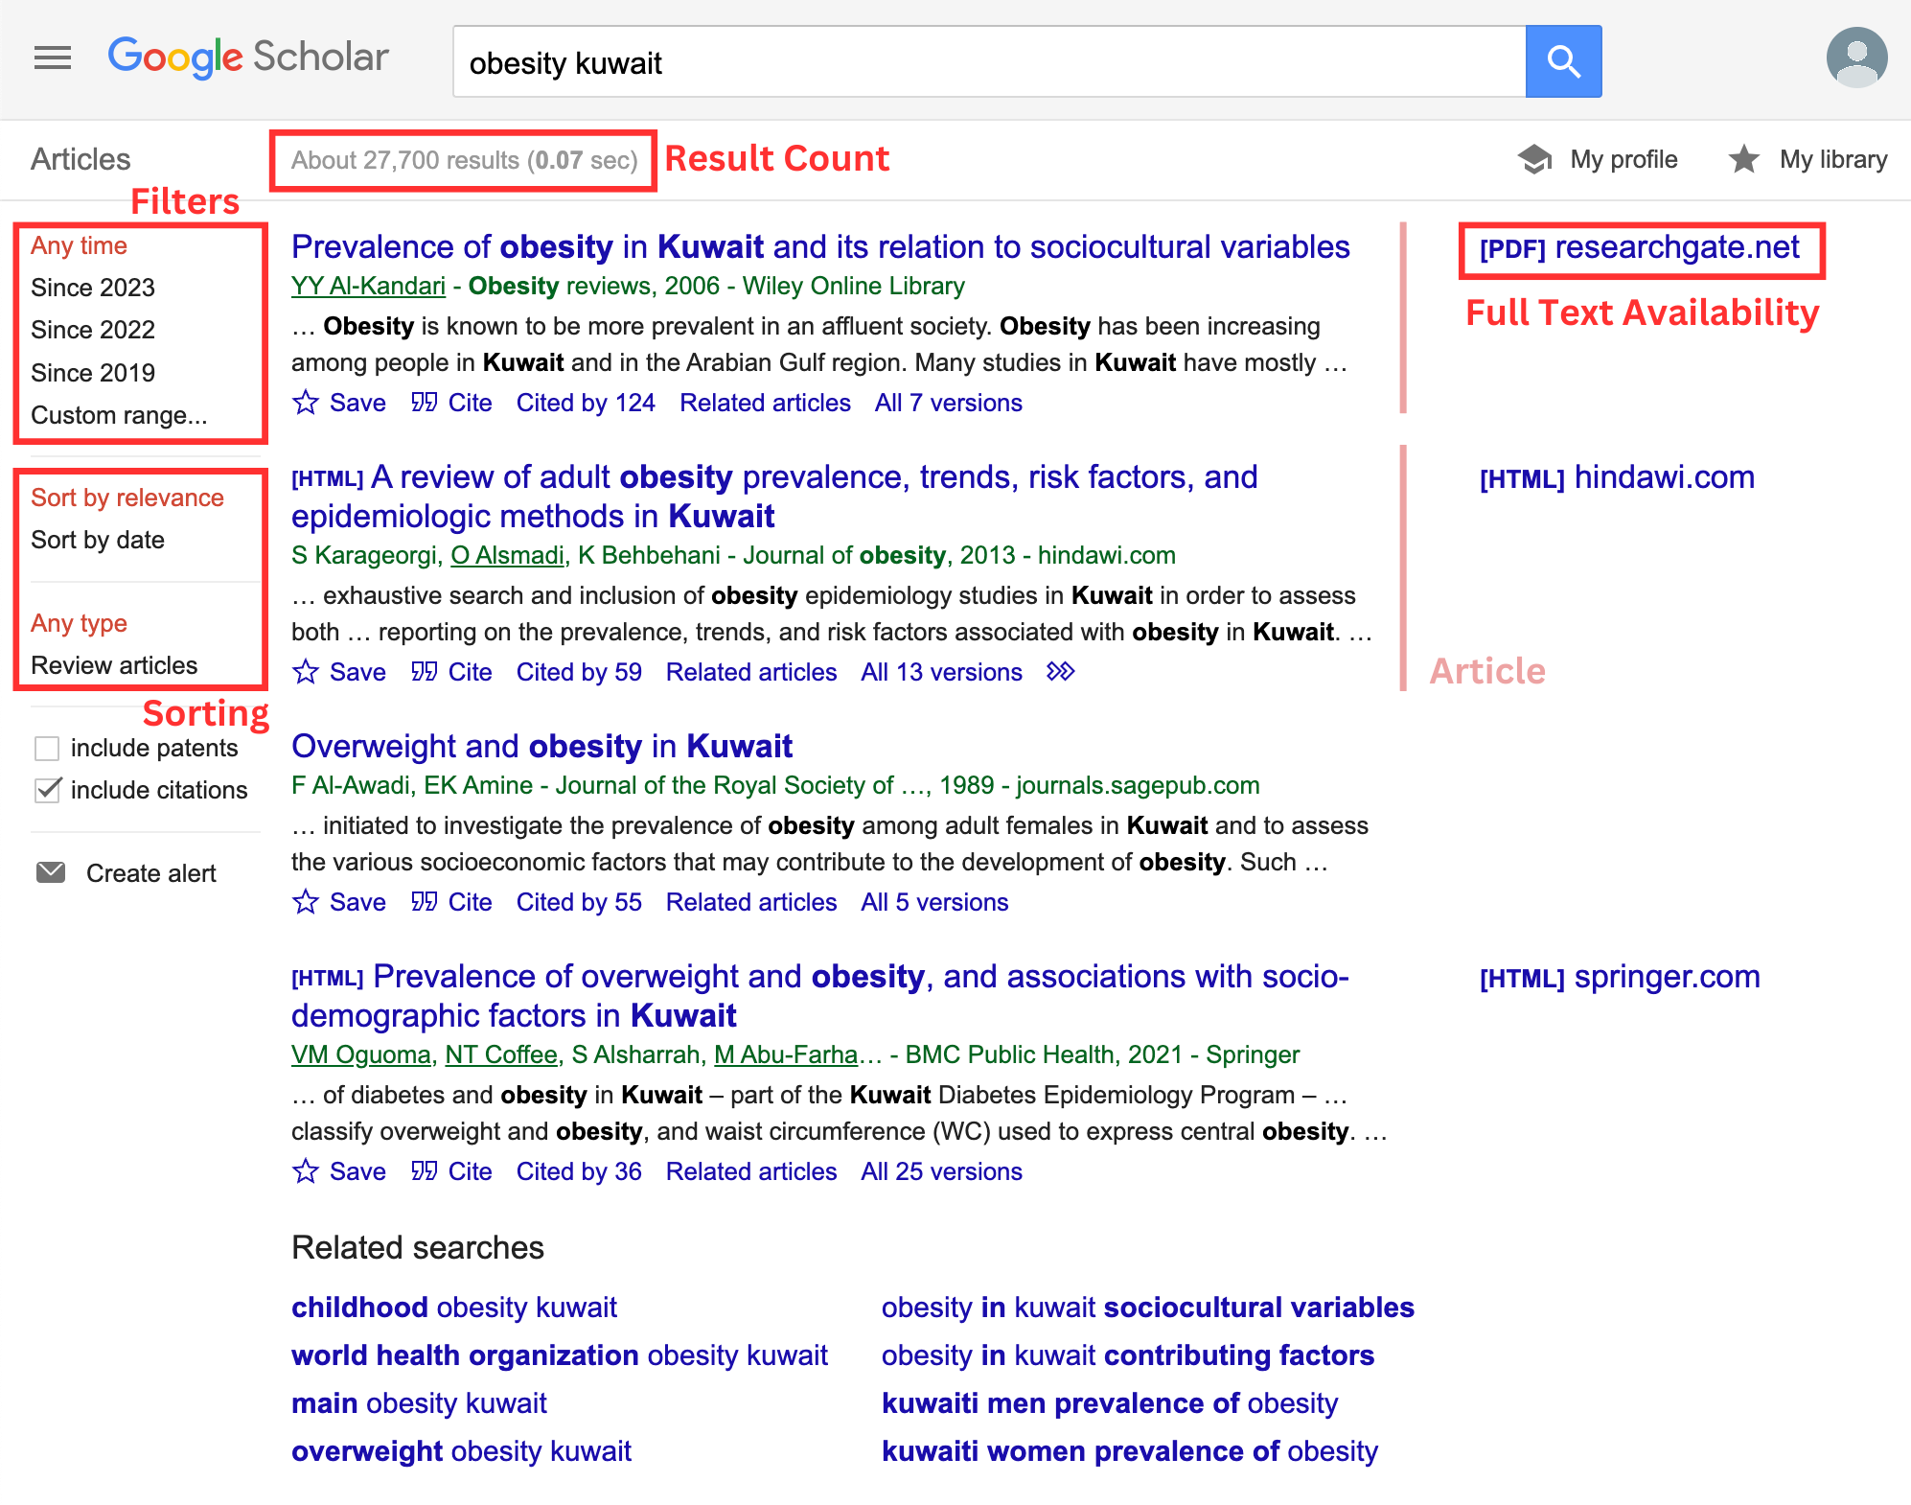Click the blue search magnifier button
This screenshot has height=1505, width=1911.
coord(1563,61)
